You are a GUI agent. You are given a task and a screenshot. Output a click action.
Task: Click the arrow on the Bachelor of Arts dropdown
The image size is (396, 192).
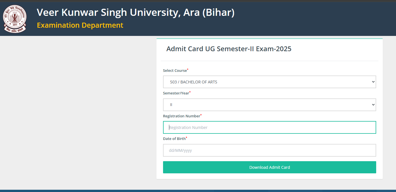pyautogui.click(x=373, y=82)
